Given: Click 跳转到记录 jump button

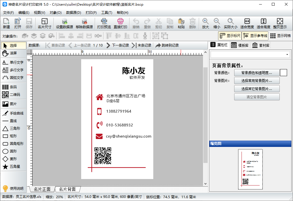Looking at the screenshot, I should pyautogui.click(x=167, y=45).
